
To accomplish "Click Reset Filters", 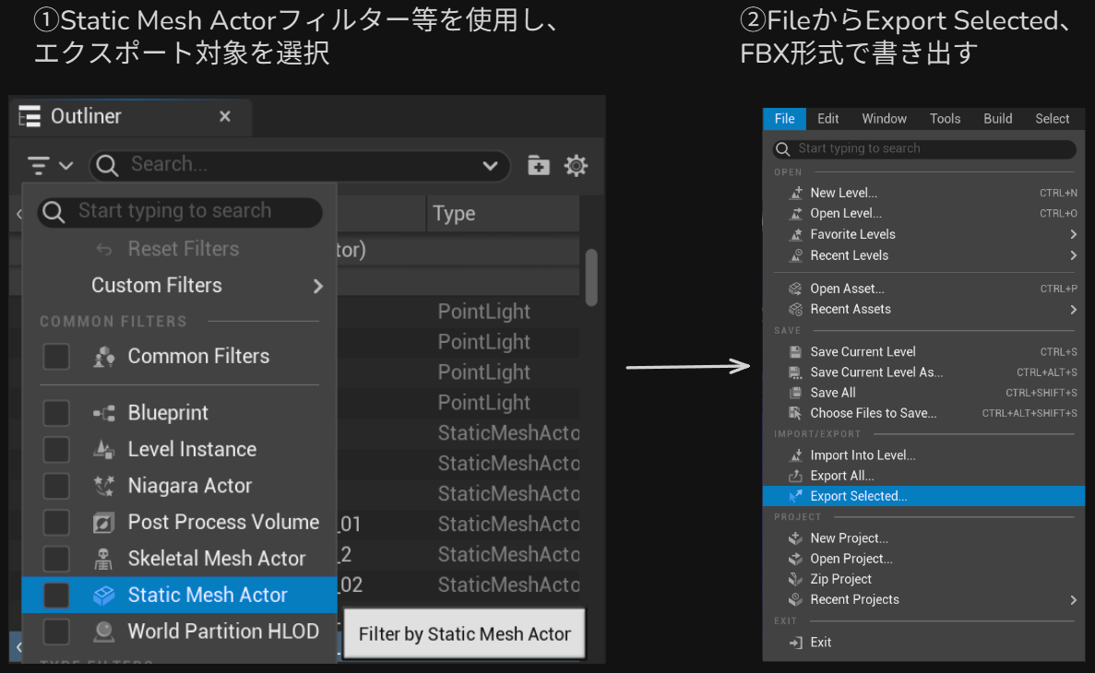I will point(183,249).
